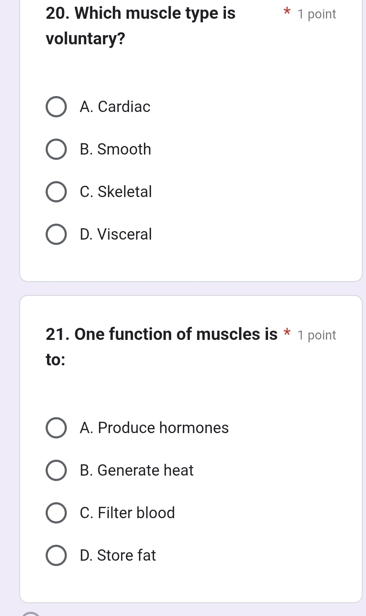Click the Visceral answer text label
The image size is (366, 616).
coord(116,234)
